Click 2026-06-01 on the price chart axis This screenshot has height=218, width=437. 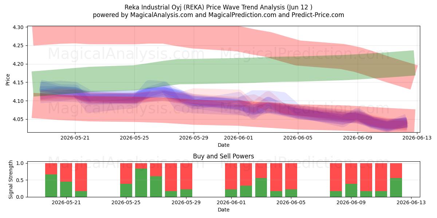click(x=239, y=138)
